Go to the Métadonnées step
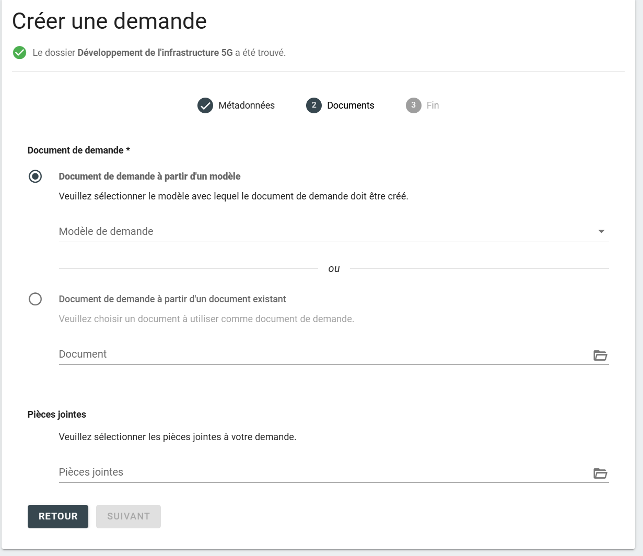Image resolution: width=643 pixels, height=556 pixels. (247, 105)
